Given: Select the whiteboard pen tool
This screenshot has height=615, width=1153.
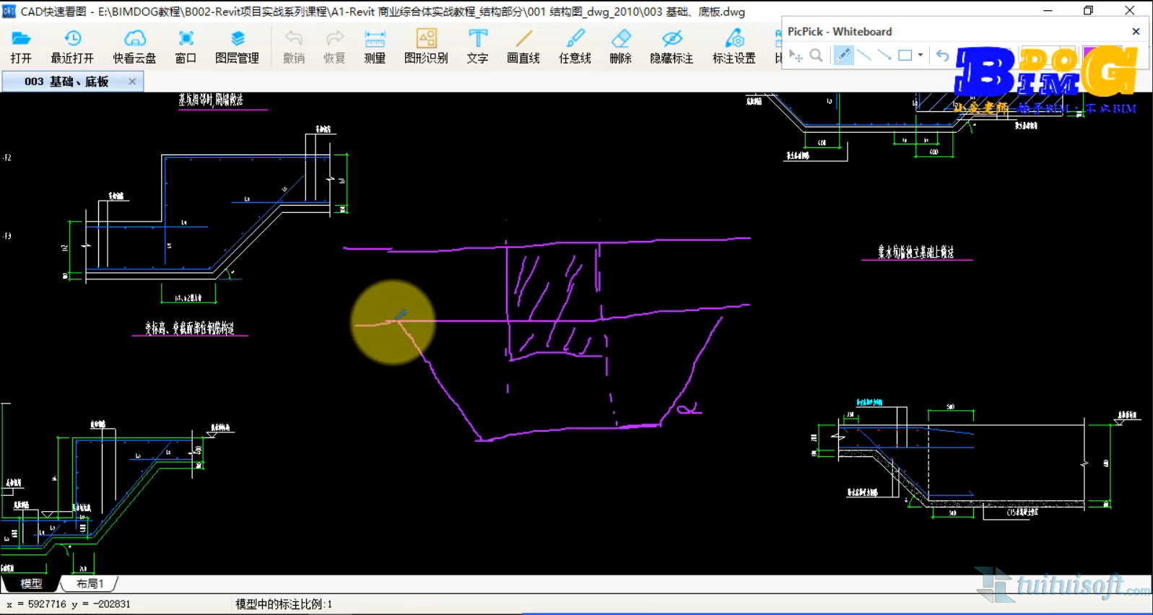Looking at the screenshot, I should (x=843, y=55).
